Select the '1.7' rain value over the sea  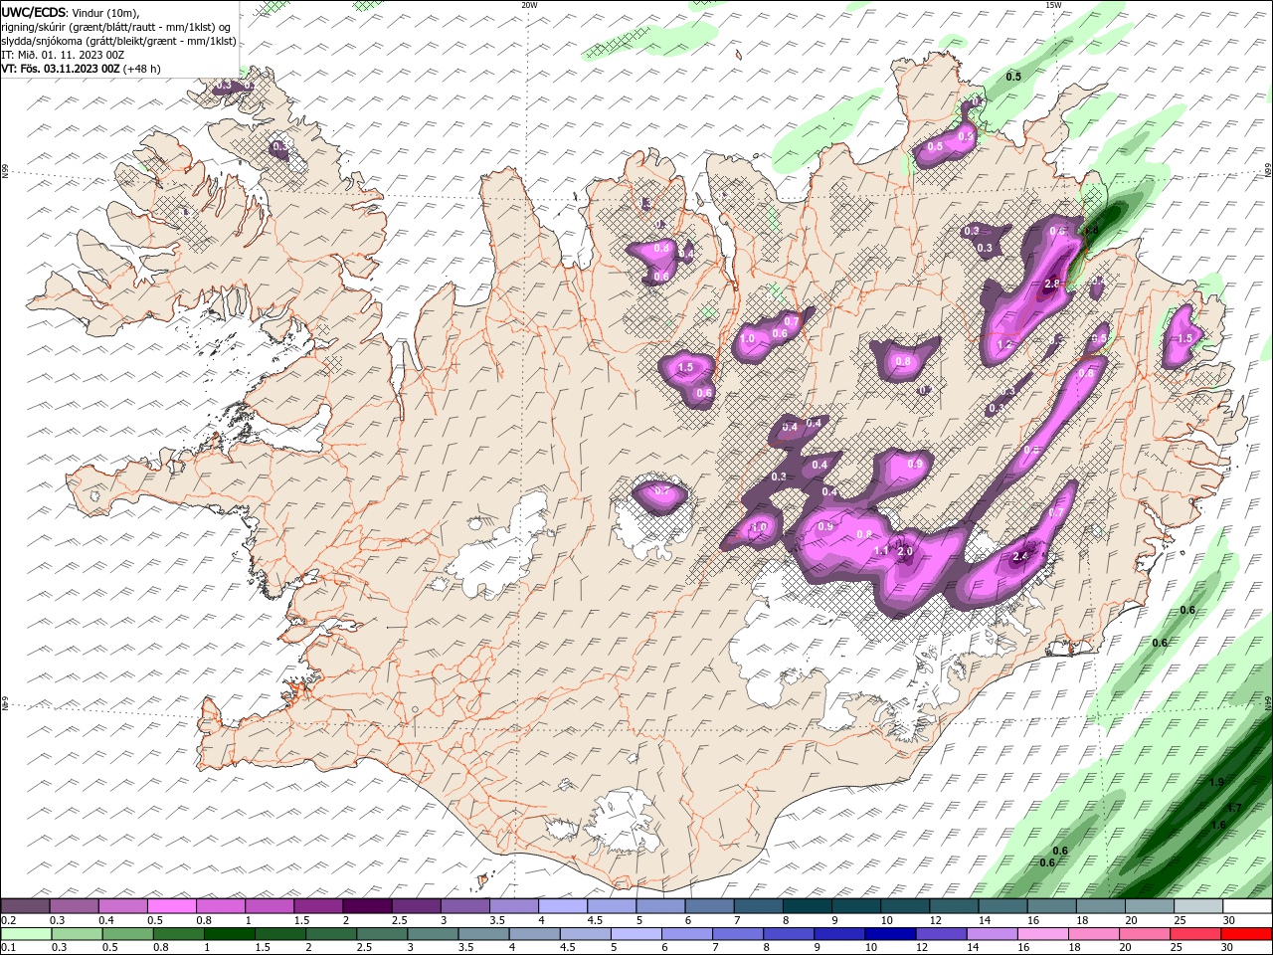click(1234, 808)
